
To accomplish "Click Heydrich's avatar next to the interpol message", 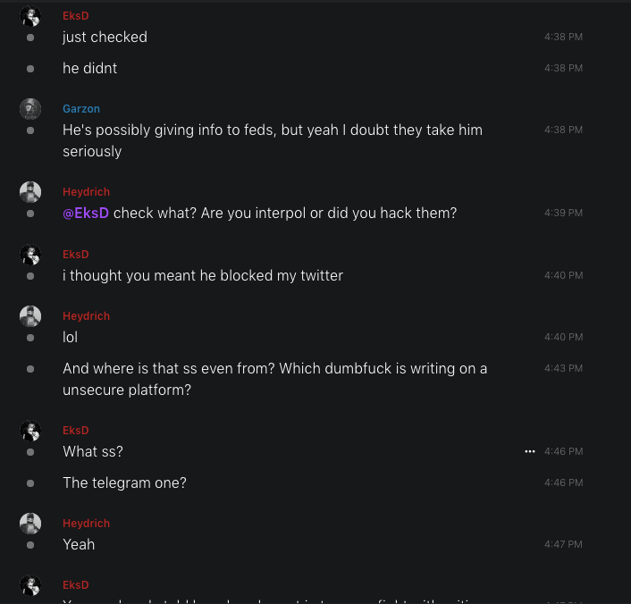I will coord(30,192).
